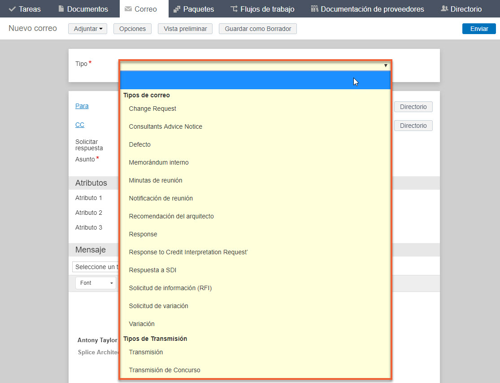The height and width of the screenshot is (383, 500).
Task: Open the Tareas tab
Action: pos(25,9)
